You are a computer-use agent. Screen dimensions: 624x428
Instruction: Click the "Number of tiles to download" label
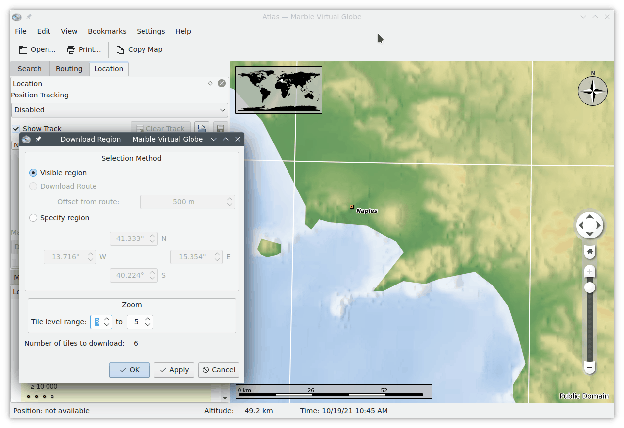point(74,343)
